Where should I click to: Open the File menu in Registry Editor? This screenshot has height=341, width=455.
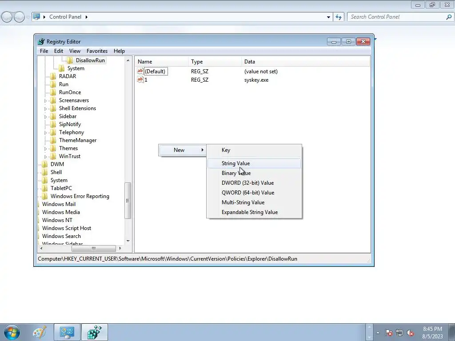pyautogui.click(x=44, y=51)
